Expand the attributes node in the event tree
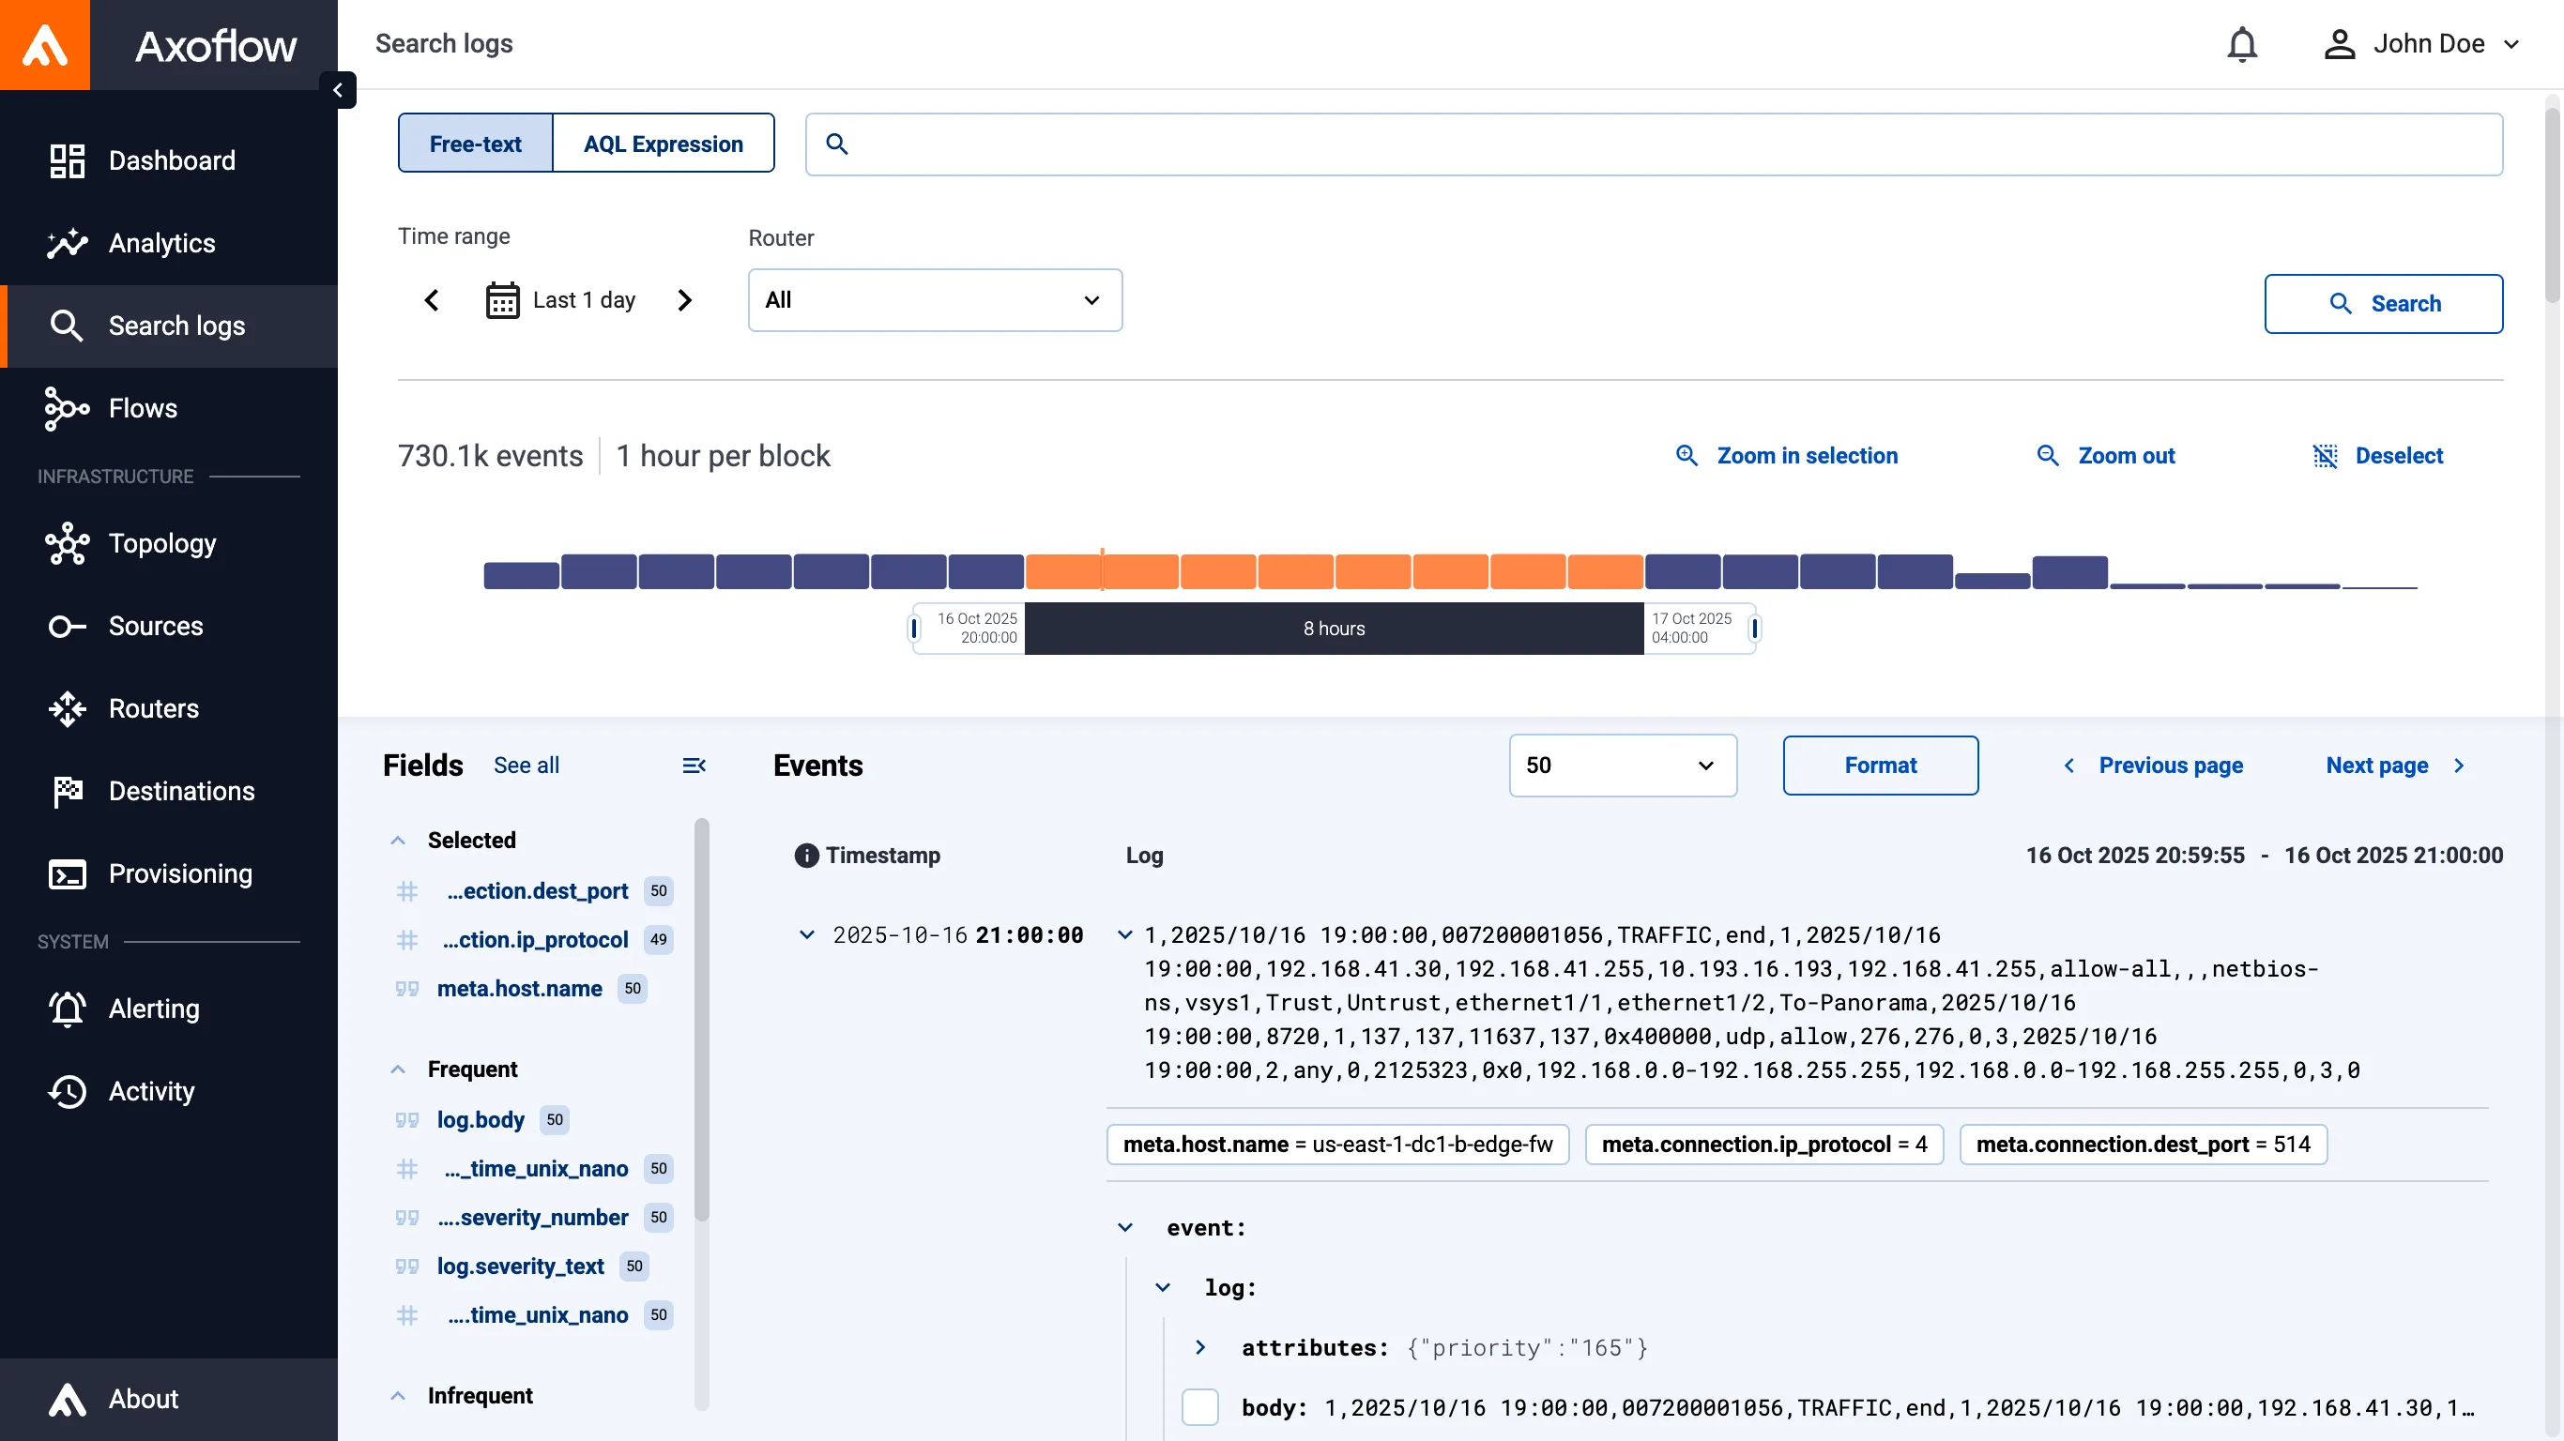This screenshot has width=2564, height=1441. pos(1200,1347)
